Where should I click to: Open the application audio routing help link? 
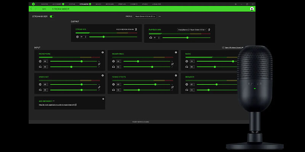(x=56, y=105)
